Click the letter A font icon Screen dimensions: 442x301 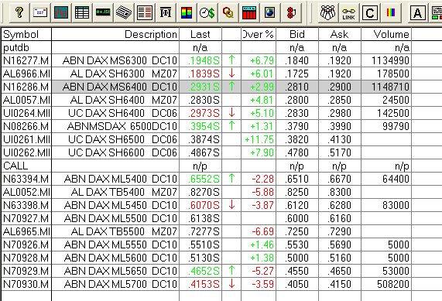click(417, 12)
